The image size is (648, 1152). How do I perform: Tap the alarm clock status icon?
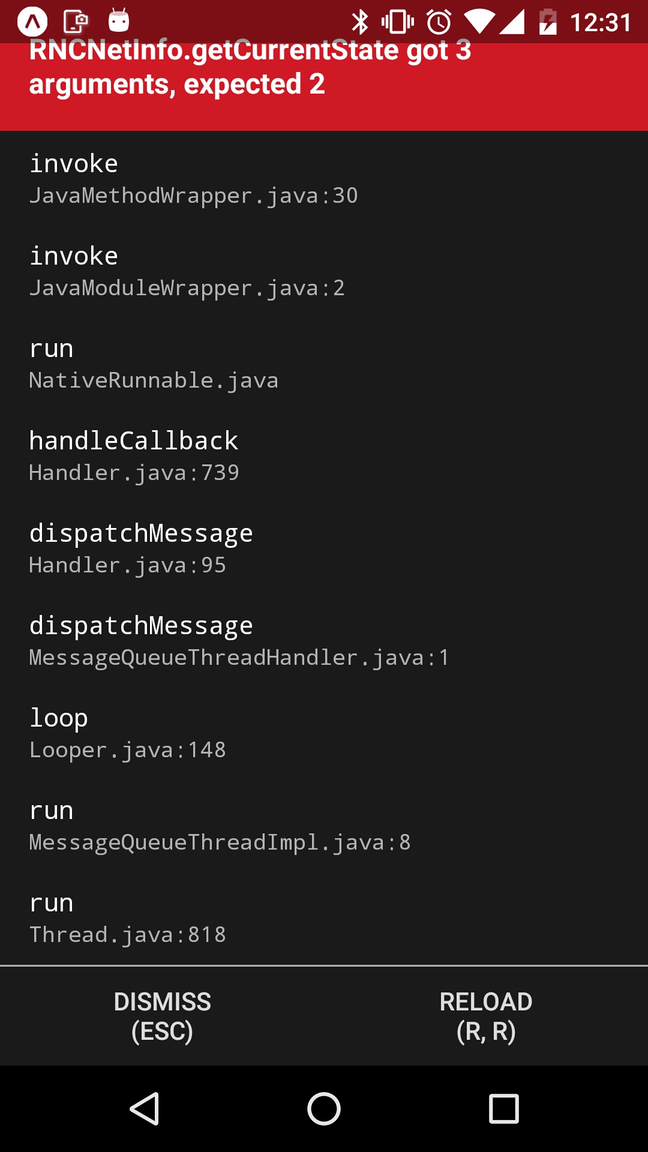tap(437, 22)
